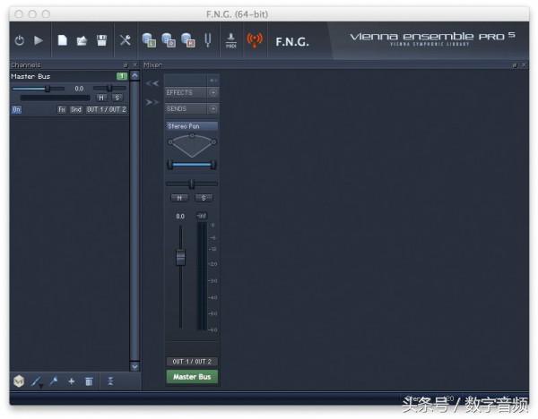
Task: Click the database icon with green badge
Action: (x=149, y=40)
